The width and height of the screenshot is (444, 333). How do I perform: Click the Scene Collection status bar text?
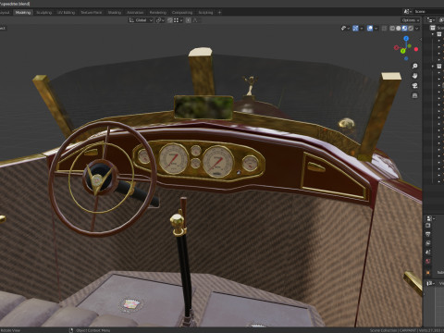click(x=383, y=330)
